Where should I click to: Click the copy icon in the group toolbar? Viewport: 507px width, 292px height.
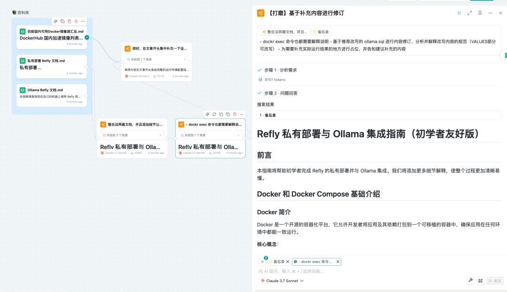point(62,21)
